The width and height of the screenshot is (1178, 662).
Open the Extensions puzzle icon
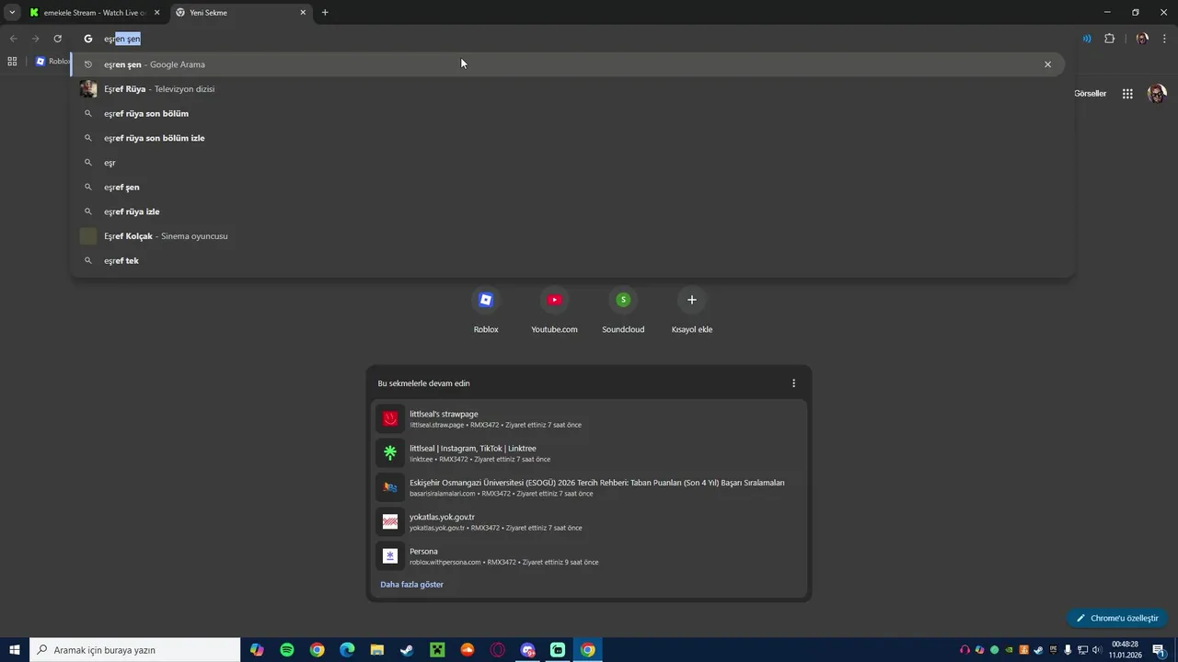(x=1109, y=39)
